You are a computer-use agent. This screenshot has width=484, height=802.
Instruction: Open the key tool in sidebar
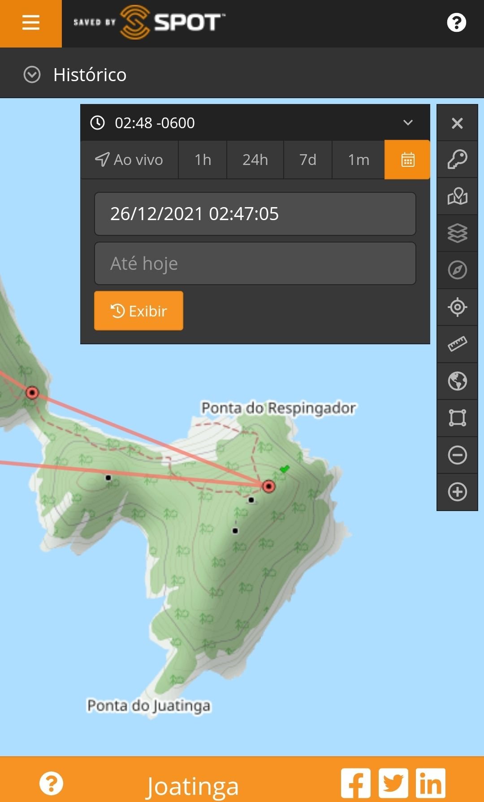pyautogui.click(x=457, y=160)
